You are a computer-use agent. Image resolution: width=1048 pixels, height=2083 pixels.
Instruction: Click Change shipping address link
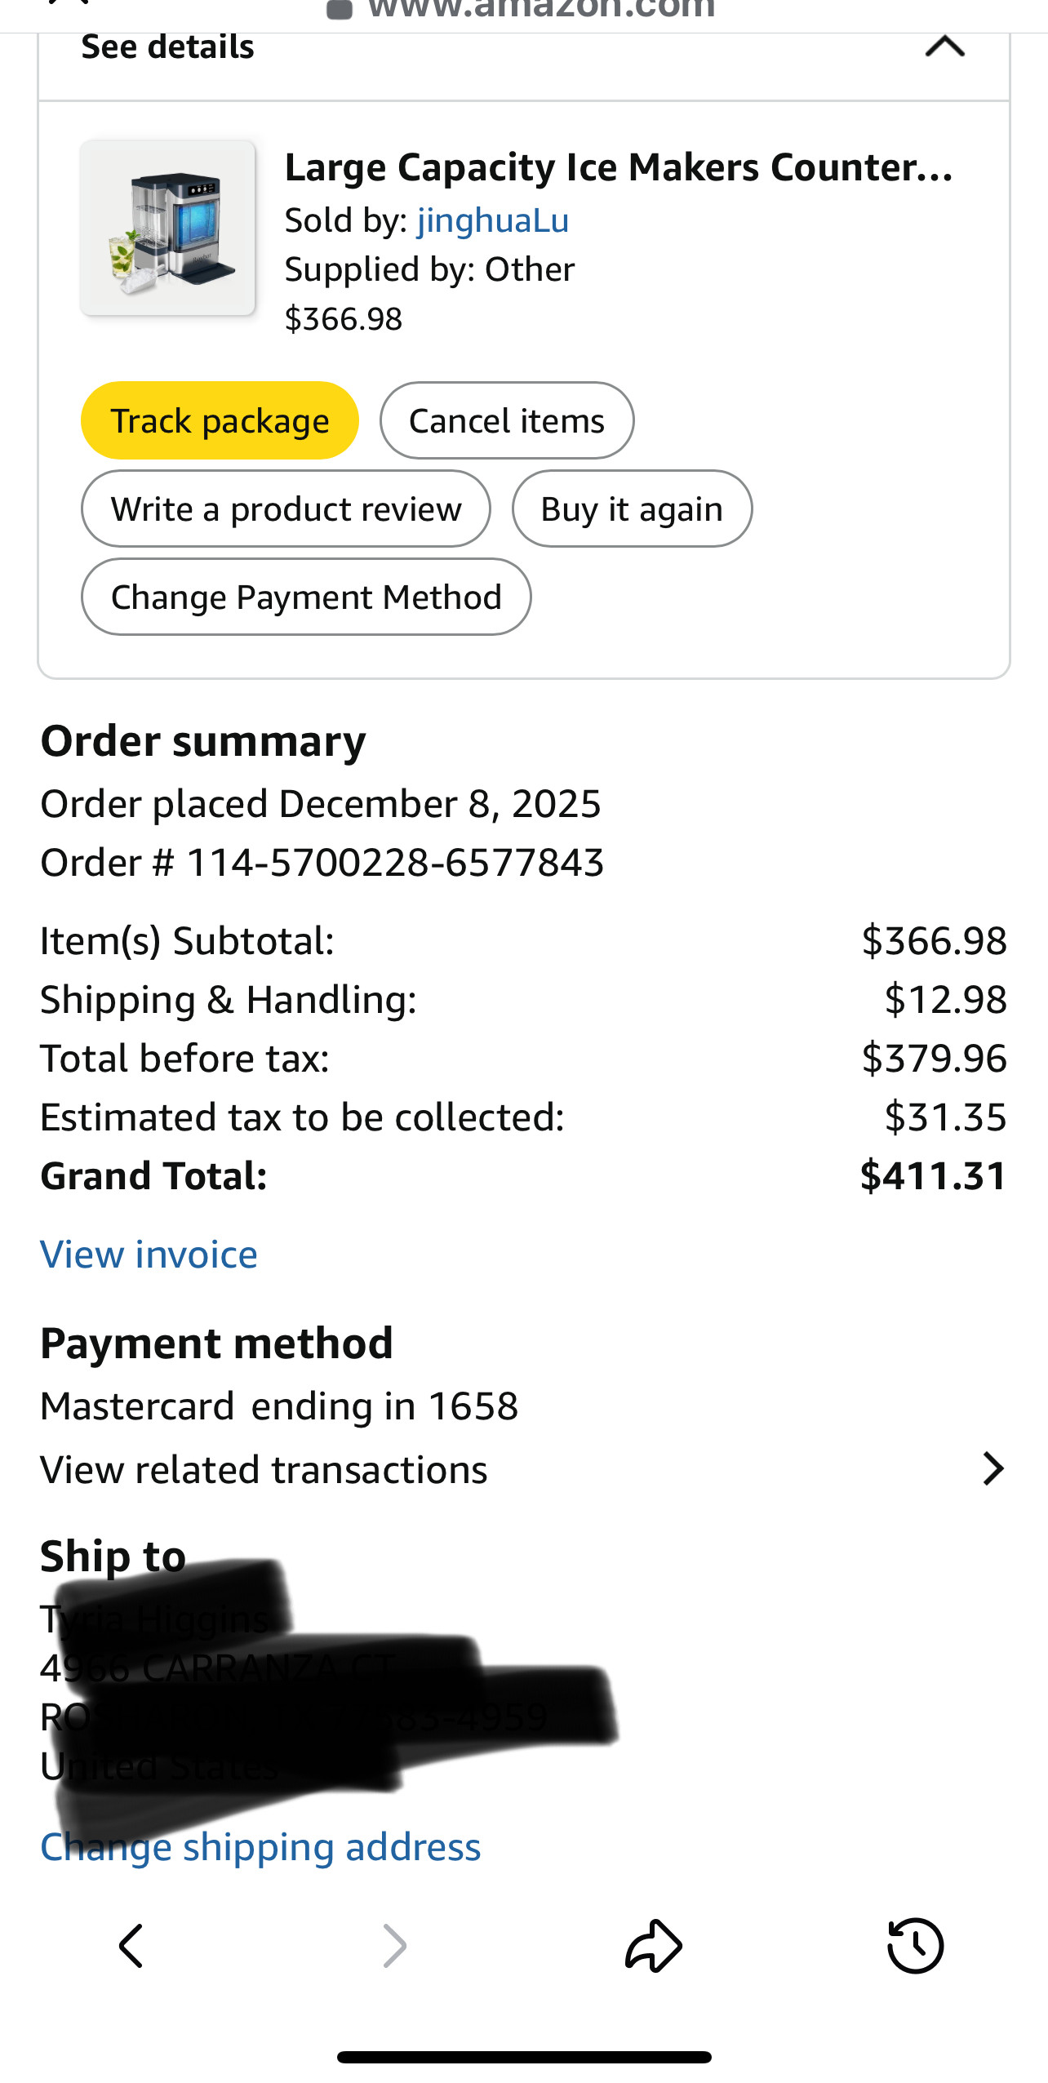tap(261, 1847)
